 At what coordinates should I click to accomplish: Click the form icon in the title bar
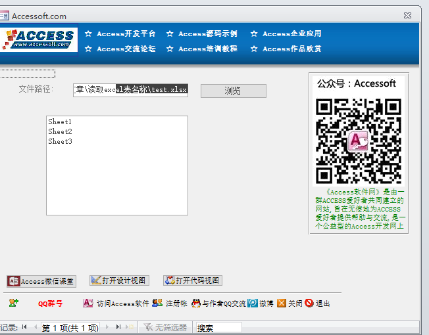pyautogui.click(x=4, y=16)
